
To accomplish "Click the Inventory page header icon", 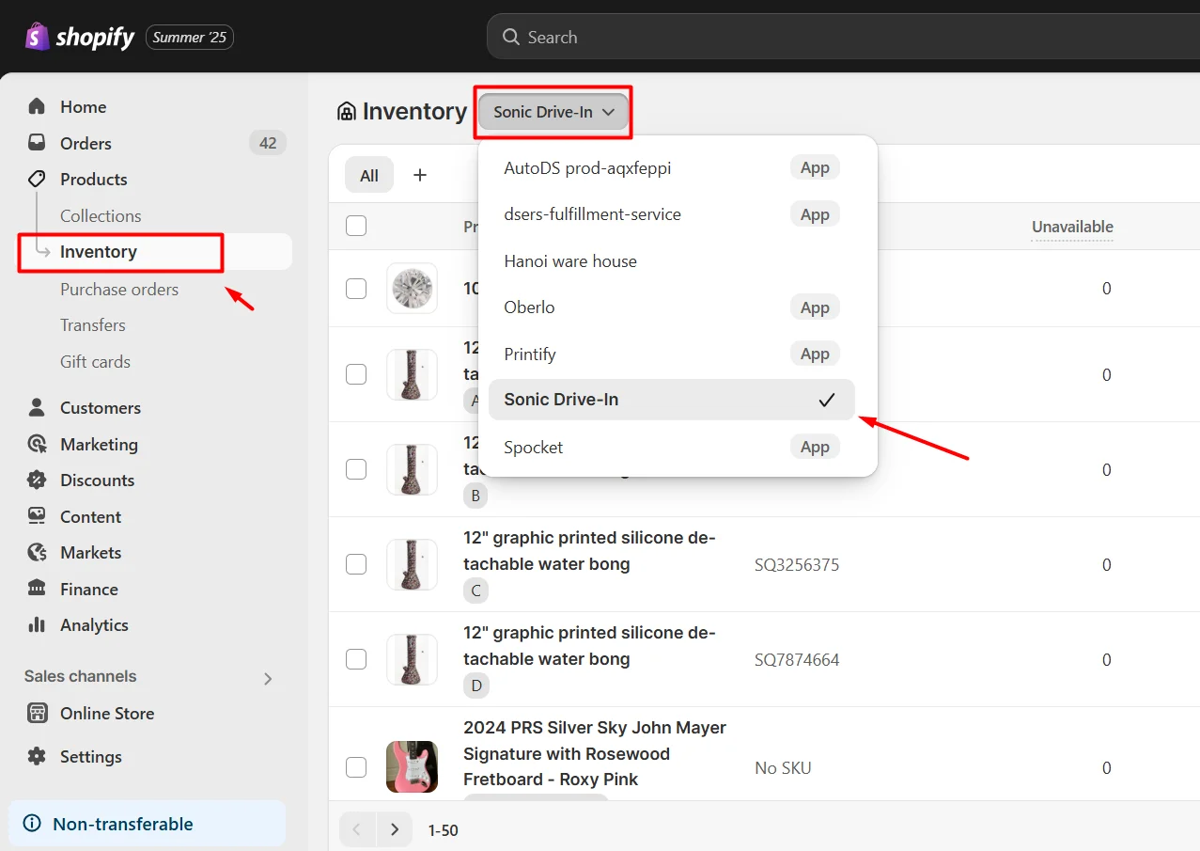I will pos(347,112).
